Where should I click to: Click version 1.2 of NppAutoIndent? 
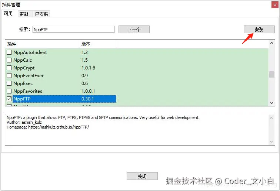(x=85, y=52)
